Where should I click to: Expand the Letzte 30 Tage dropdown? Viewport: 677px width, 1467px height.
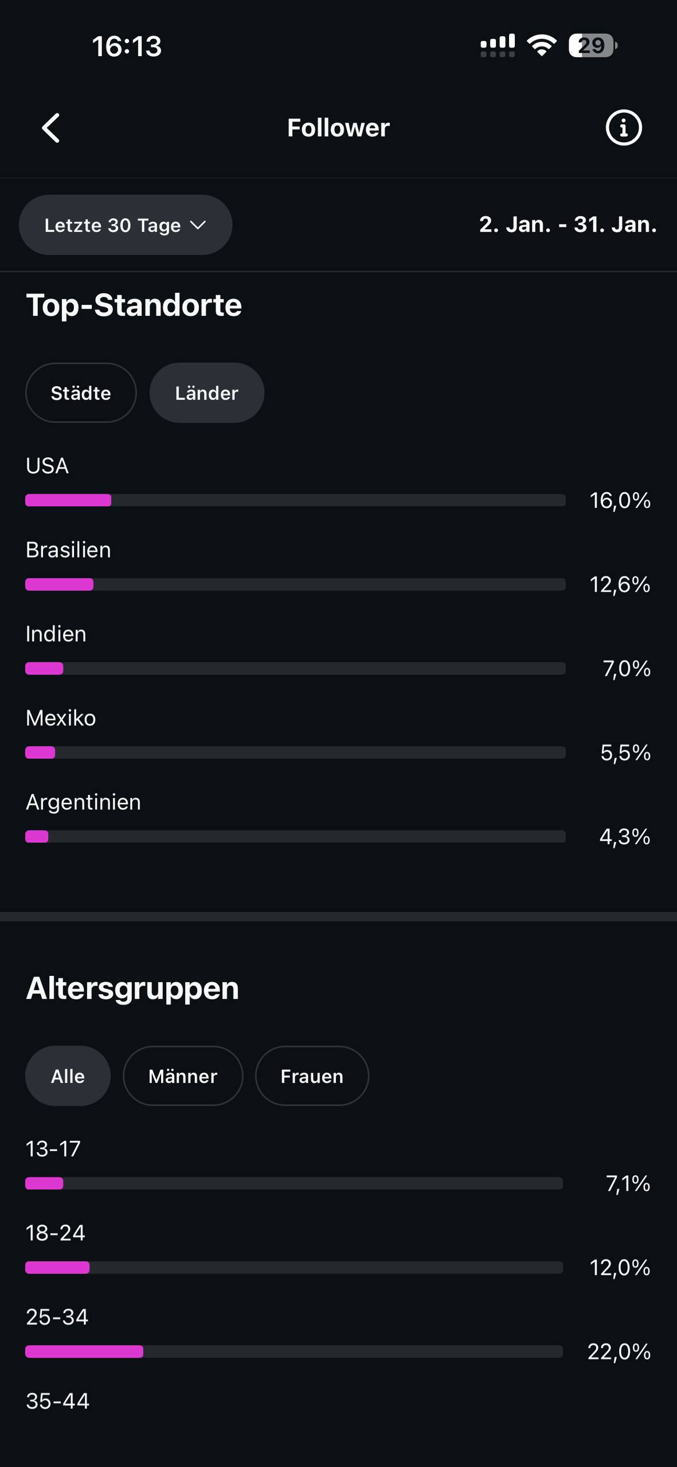pos(125,225)
